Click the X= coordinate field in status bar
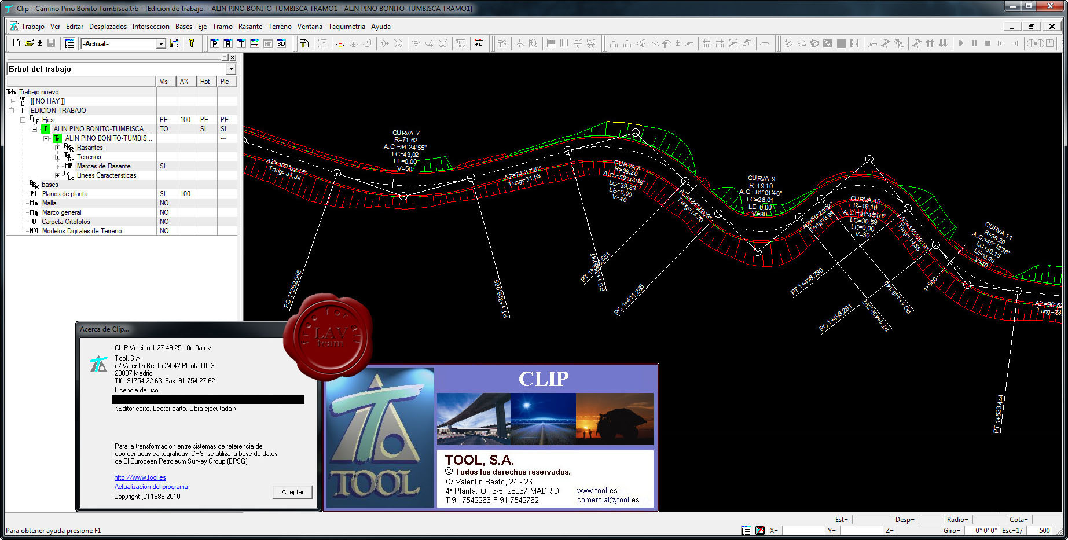 [803, 530]
